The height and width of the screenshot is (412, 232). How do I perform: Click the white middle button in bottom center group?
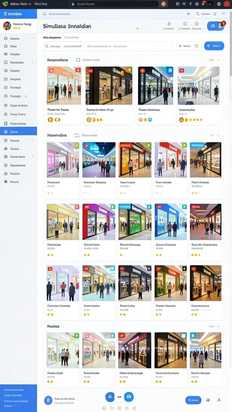pos(119,397)
